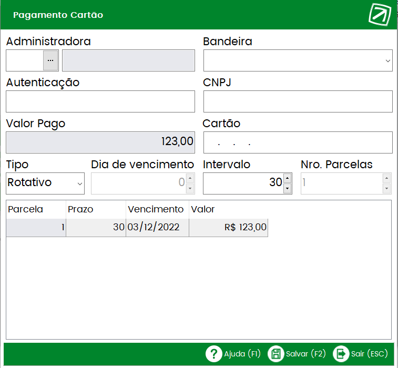Click the CNPJ input field

[298, 101]
